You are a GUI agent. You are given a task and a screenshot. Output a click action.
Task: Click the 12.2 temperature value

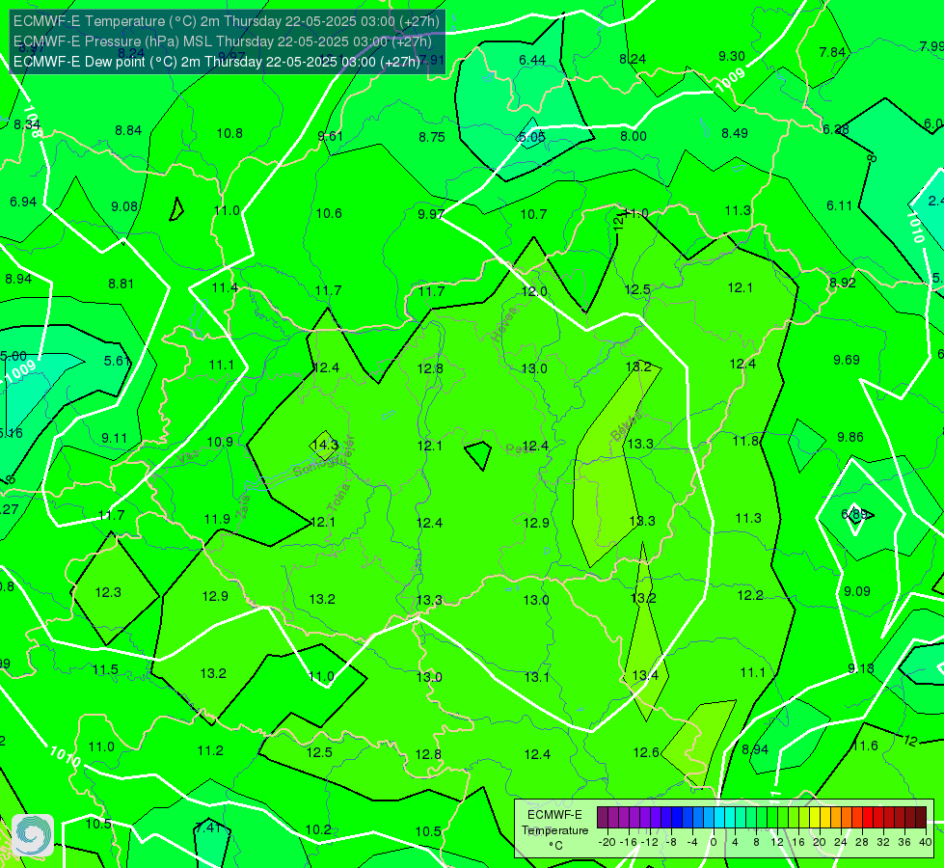click(x=751, y=596)
